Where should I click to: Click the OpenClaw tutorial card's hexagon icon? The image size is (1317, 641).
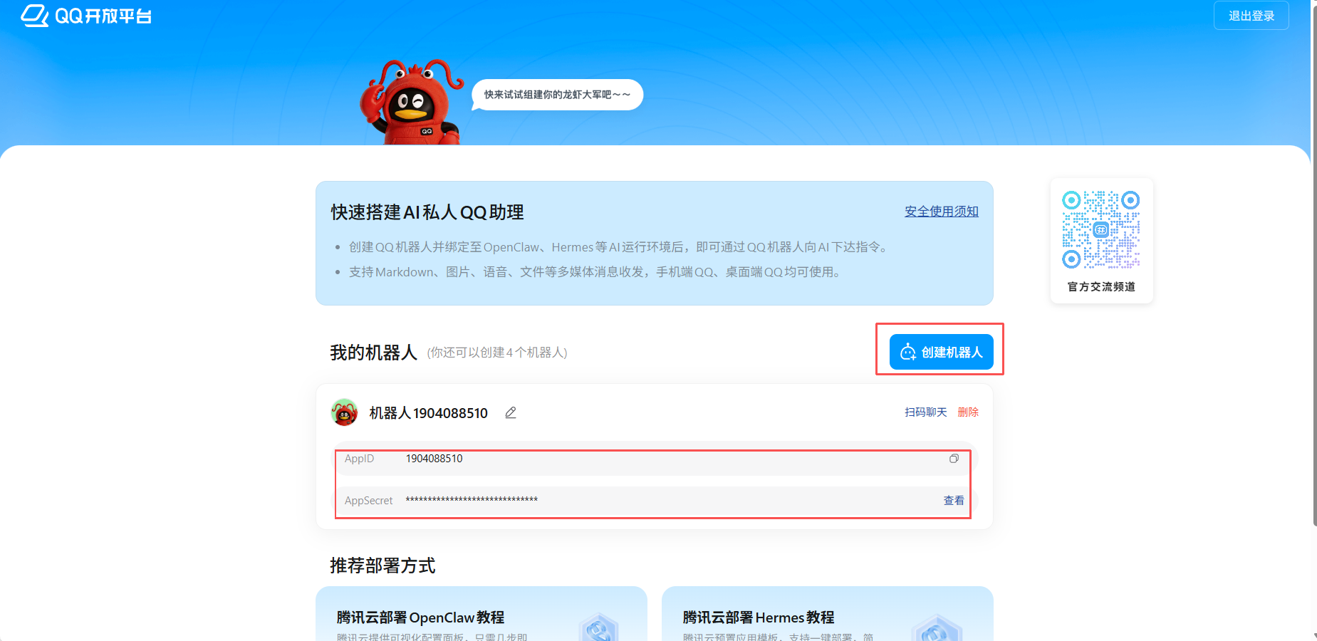599,627
